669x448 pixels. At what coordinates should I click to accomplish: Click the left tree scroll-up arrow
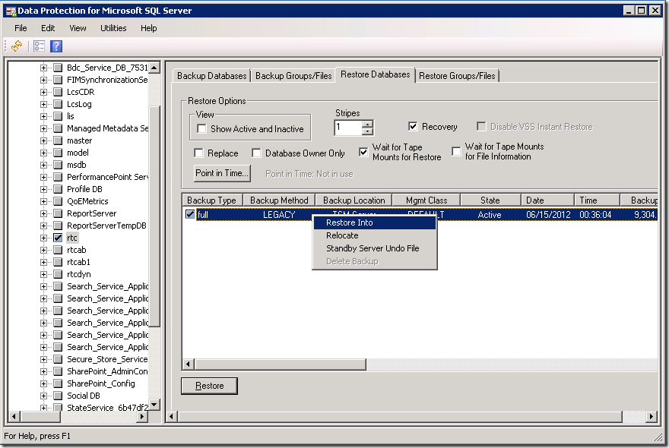click(x=154, y=67)
